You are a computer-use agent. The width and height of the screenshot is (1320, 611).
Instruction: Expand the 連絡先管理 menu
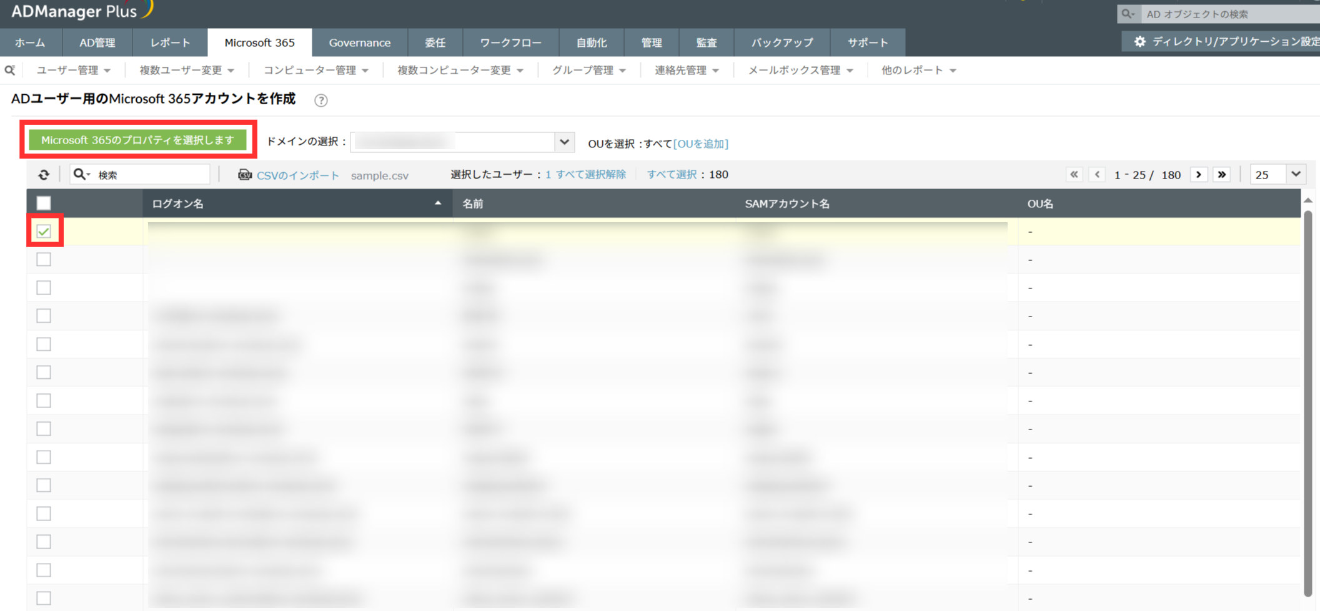(x=687, y=71)
